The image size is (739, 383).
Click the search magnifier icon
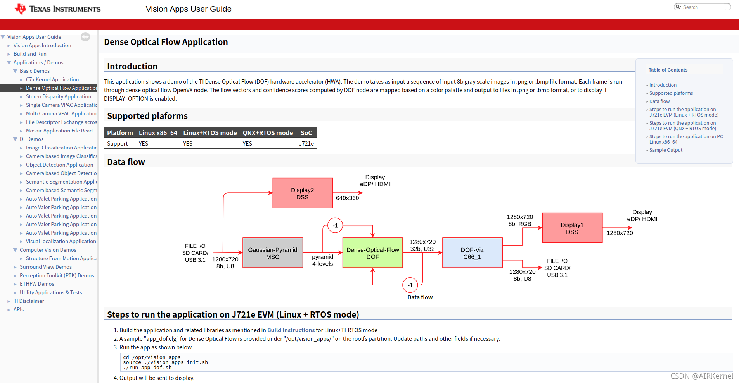click(x=678, y=7)
